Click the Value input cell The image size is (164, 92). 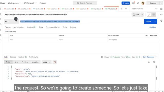83,40
